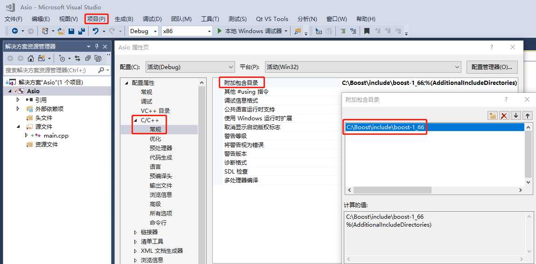
Task: Expand the XML 文档生成器 tree node
Action: [x=136, y=250]
